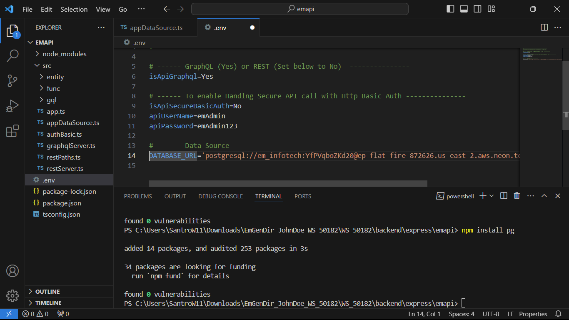Expand the func folder
Viewport: 569px width, 320px height.
click(x=69, y=88)
